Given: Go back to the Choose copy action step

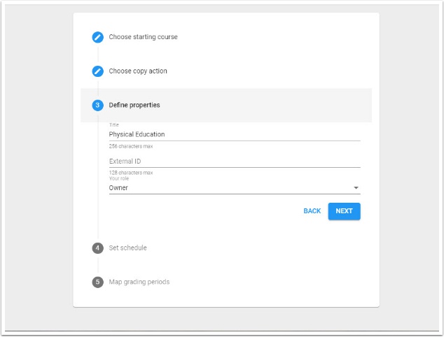Looking at the screenshot, I should 138,71.
